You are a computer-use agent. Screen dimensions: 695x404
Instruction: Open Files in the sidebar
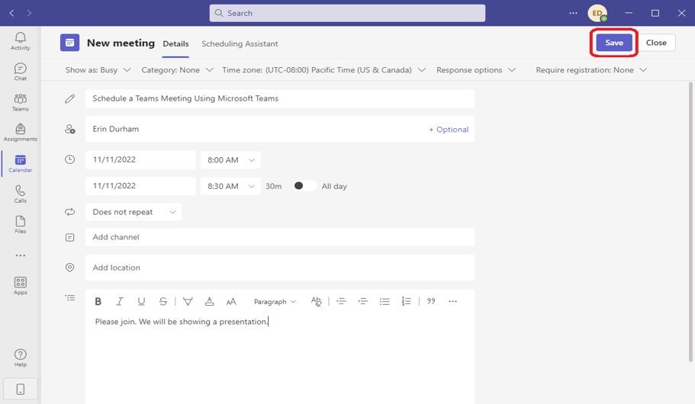21,225
